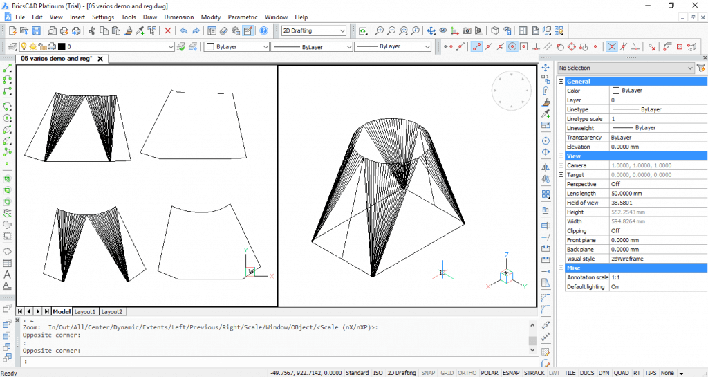Click the Zoom In magnifier icon

[380, 30]
